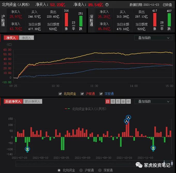The image size is (176, 173).
Task: Click the 89.54亿 net inflow value
Action: coord(96,5)
